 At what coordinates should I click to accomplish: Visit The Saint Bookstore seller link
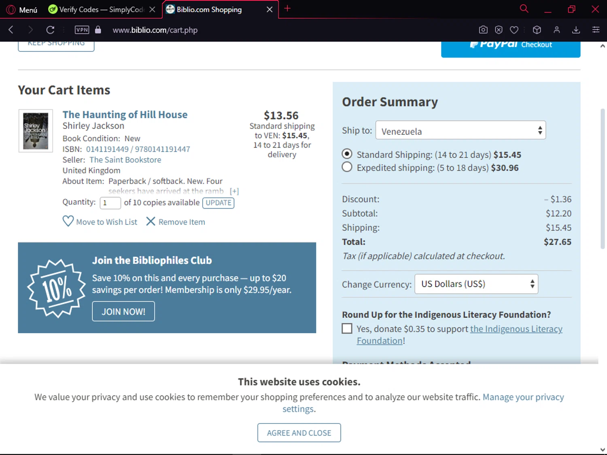(125, 160)
